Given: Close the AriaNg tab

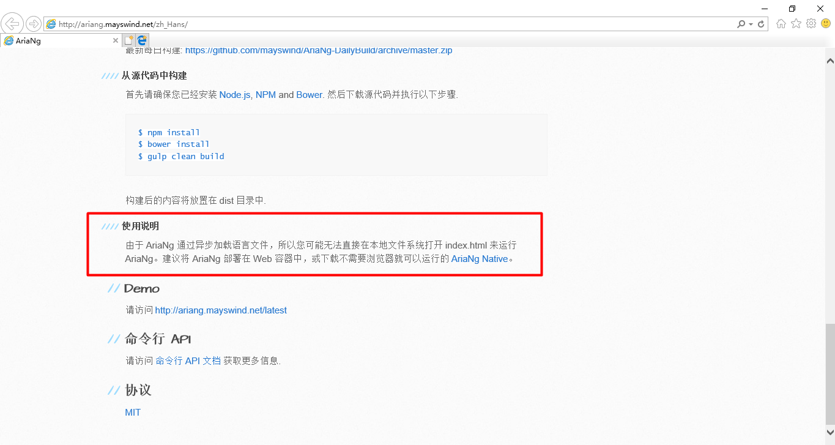Looking at the screenshot, I should 115,40.
